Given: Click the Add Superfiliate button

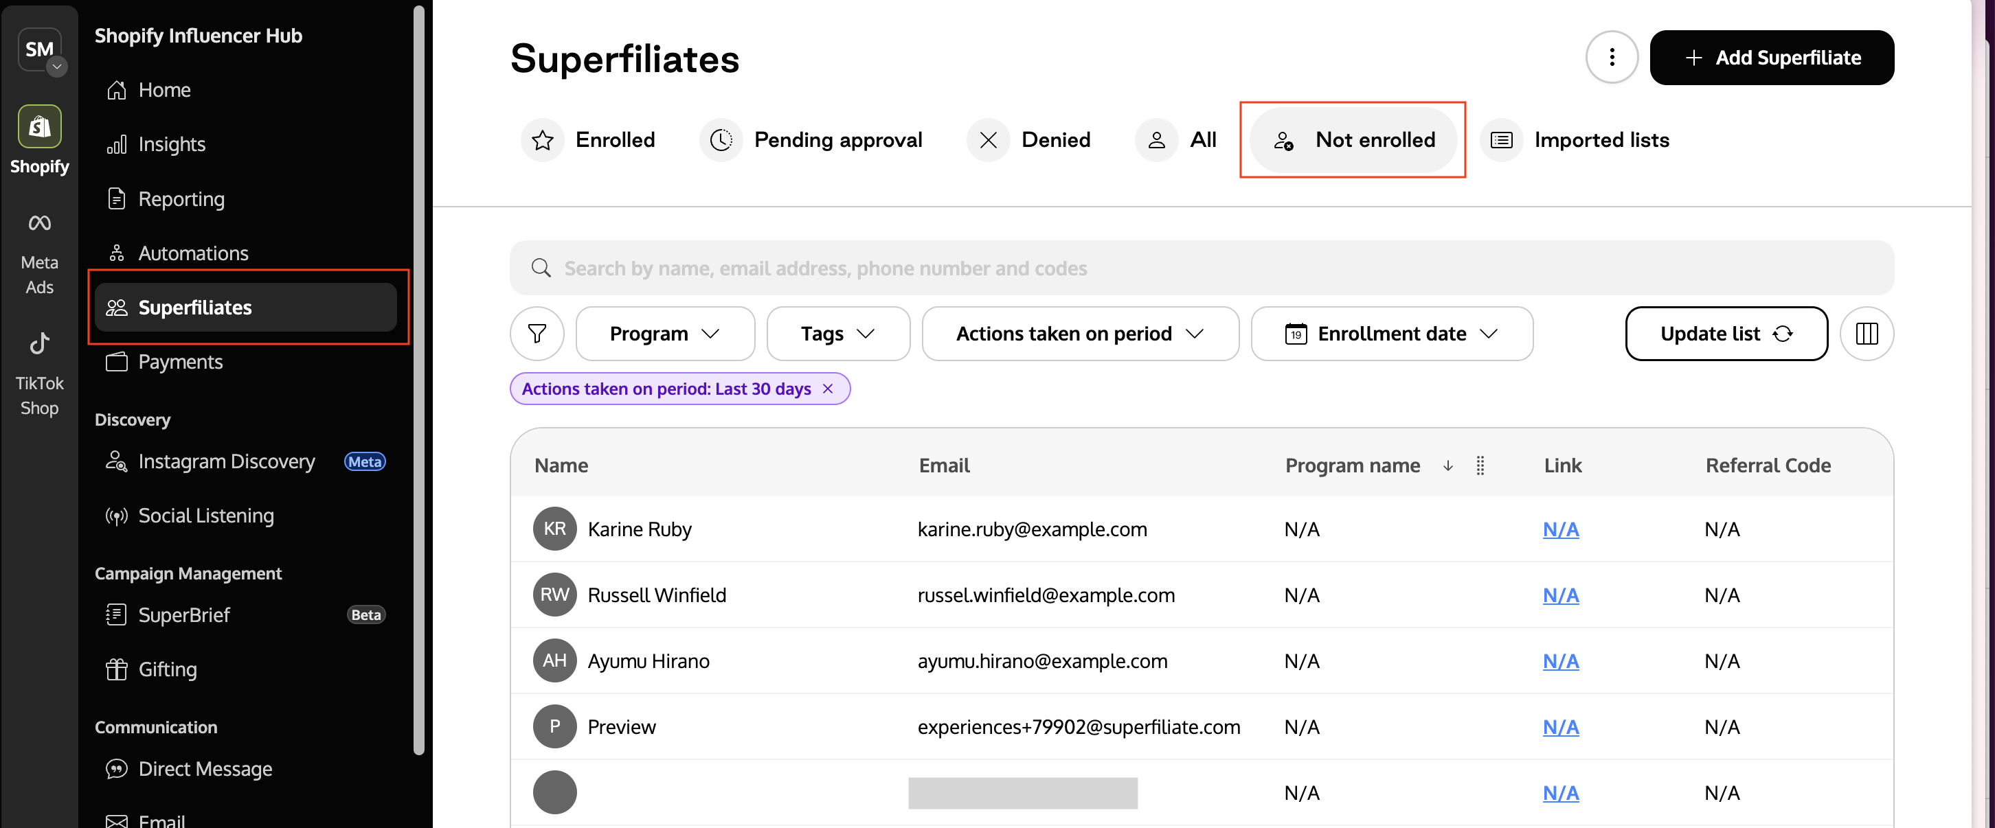Looking at the screenshot, I should (1772, 57).
